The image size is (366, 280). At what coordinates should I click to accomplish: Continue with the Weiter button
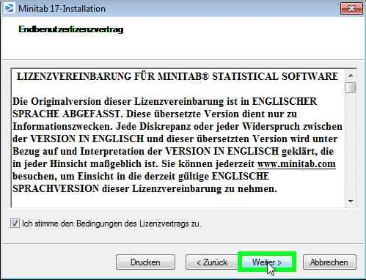(x=267, y=262)
